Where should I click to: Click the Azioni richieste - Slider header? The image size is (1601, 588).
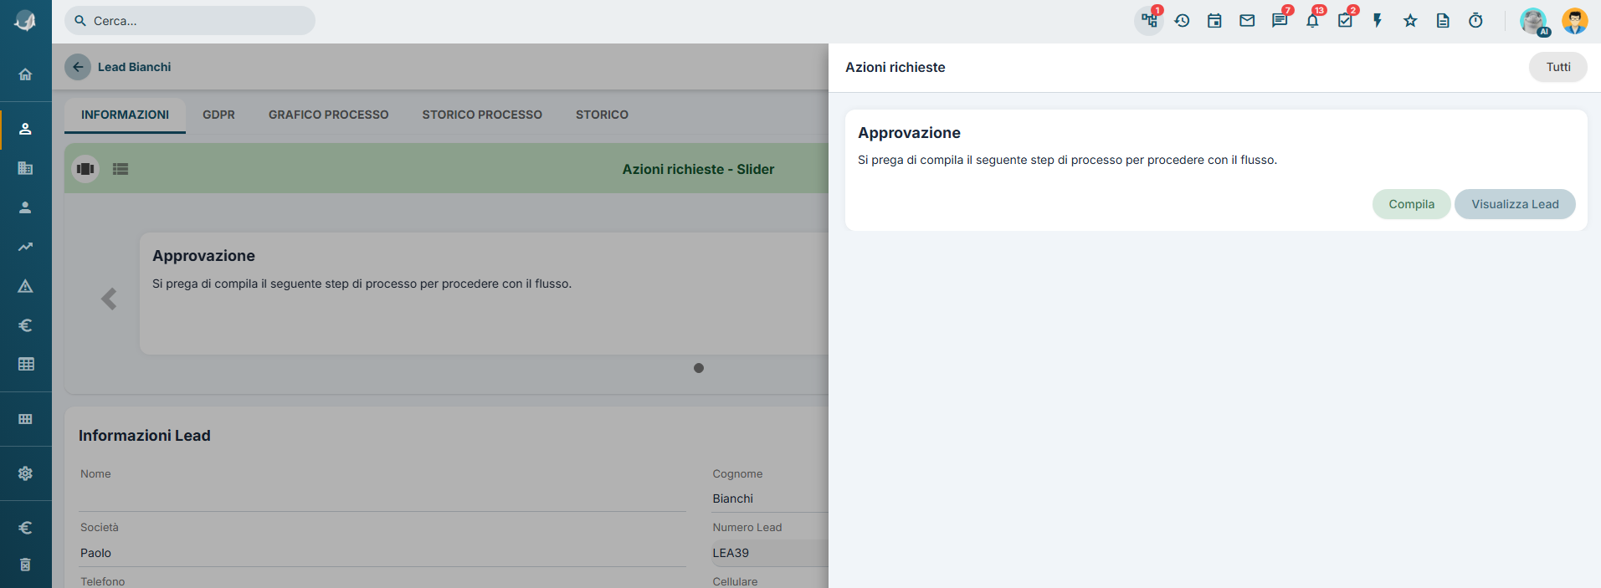[x=698, y=169]
